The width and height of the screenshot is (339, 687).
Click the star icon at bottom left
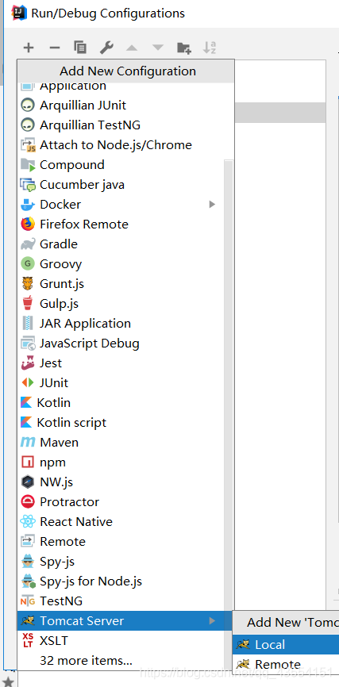tap(8, 681)
